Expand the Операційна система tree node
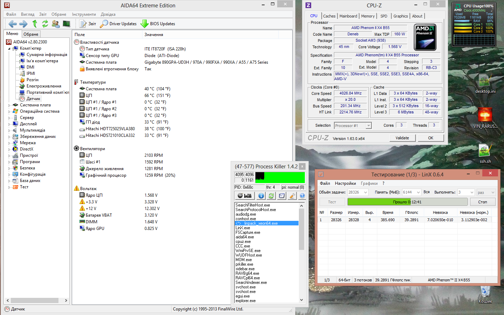The width and height of the screenshot is (504, 315). point(9,111)
